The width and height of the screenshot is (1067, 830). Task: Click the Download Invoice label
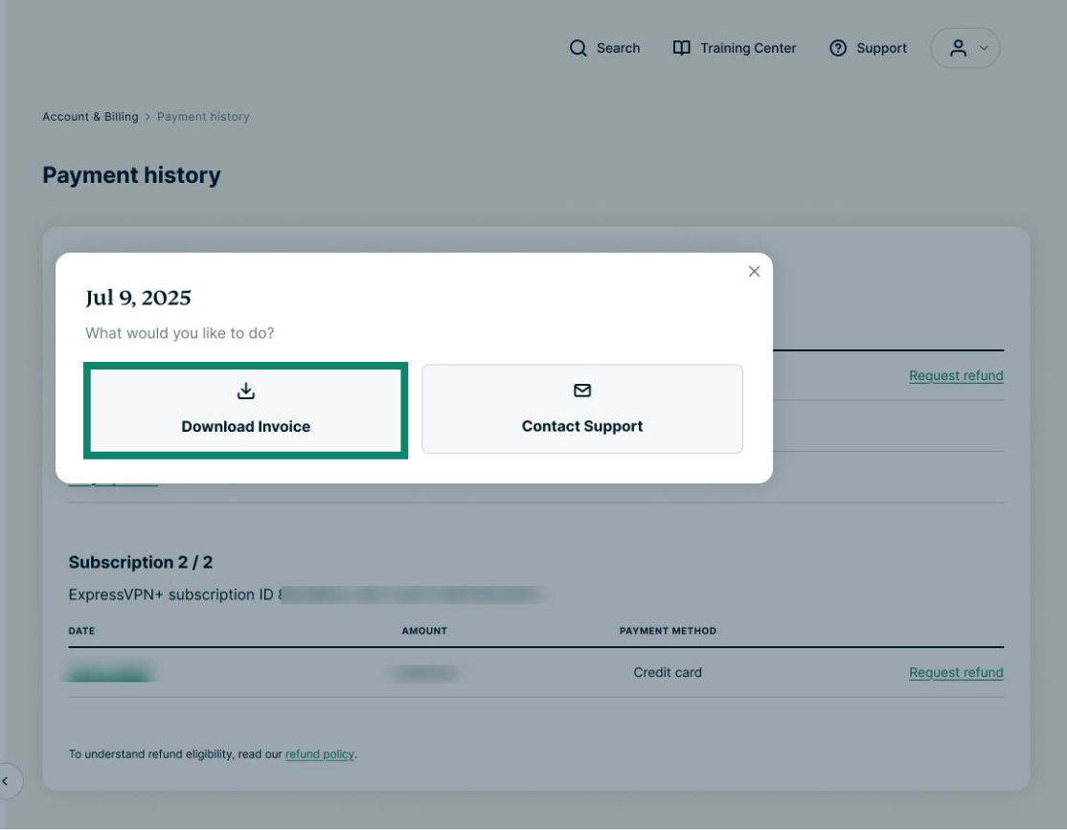point(245,427)
